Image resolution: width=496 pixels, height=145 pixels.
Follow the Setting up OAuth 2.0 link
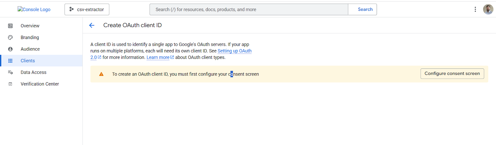click(x=234, y=51)
